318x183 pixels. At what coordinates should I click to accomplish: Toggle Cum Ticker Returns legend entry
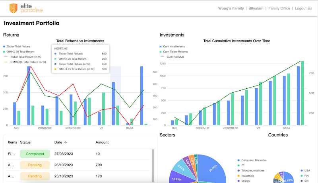point(161,52)
